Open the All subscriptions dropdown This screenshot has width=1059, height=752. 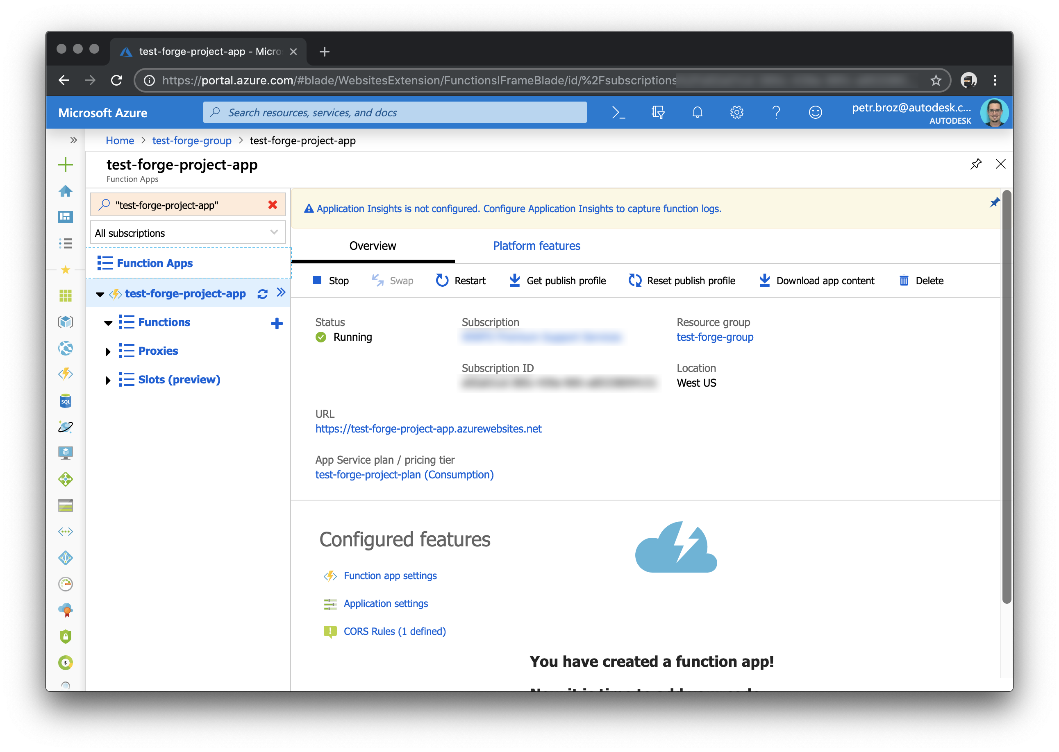(188, 233)
